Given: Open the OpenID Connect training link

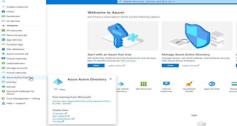Looking at the screenshot, I should tap(82, 101).
